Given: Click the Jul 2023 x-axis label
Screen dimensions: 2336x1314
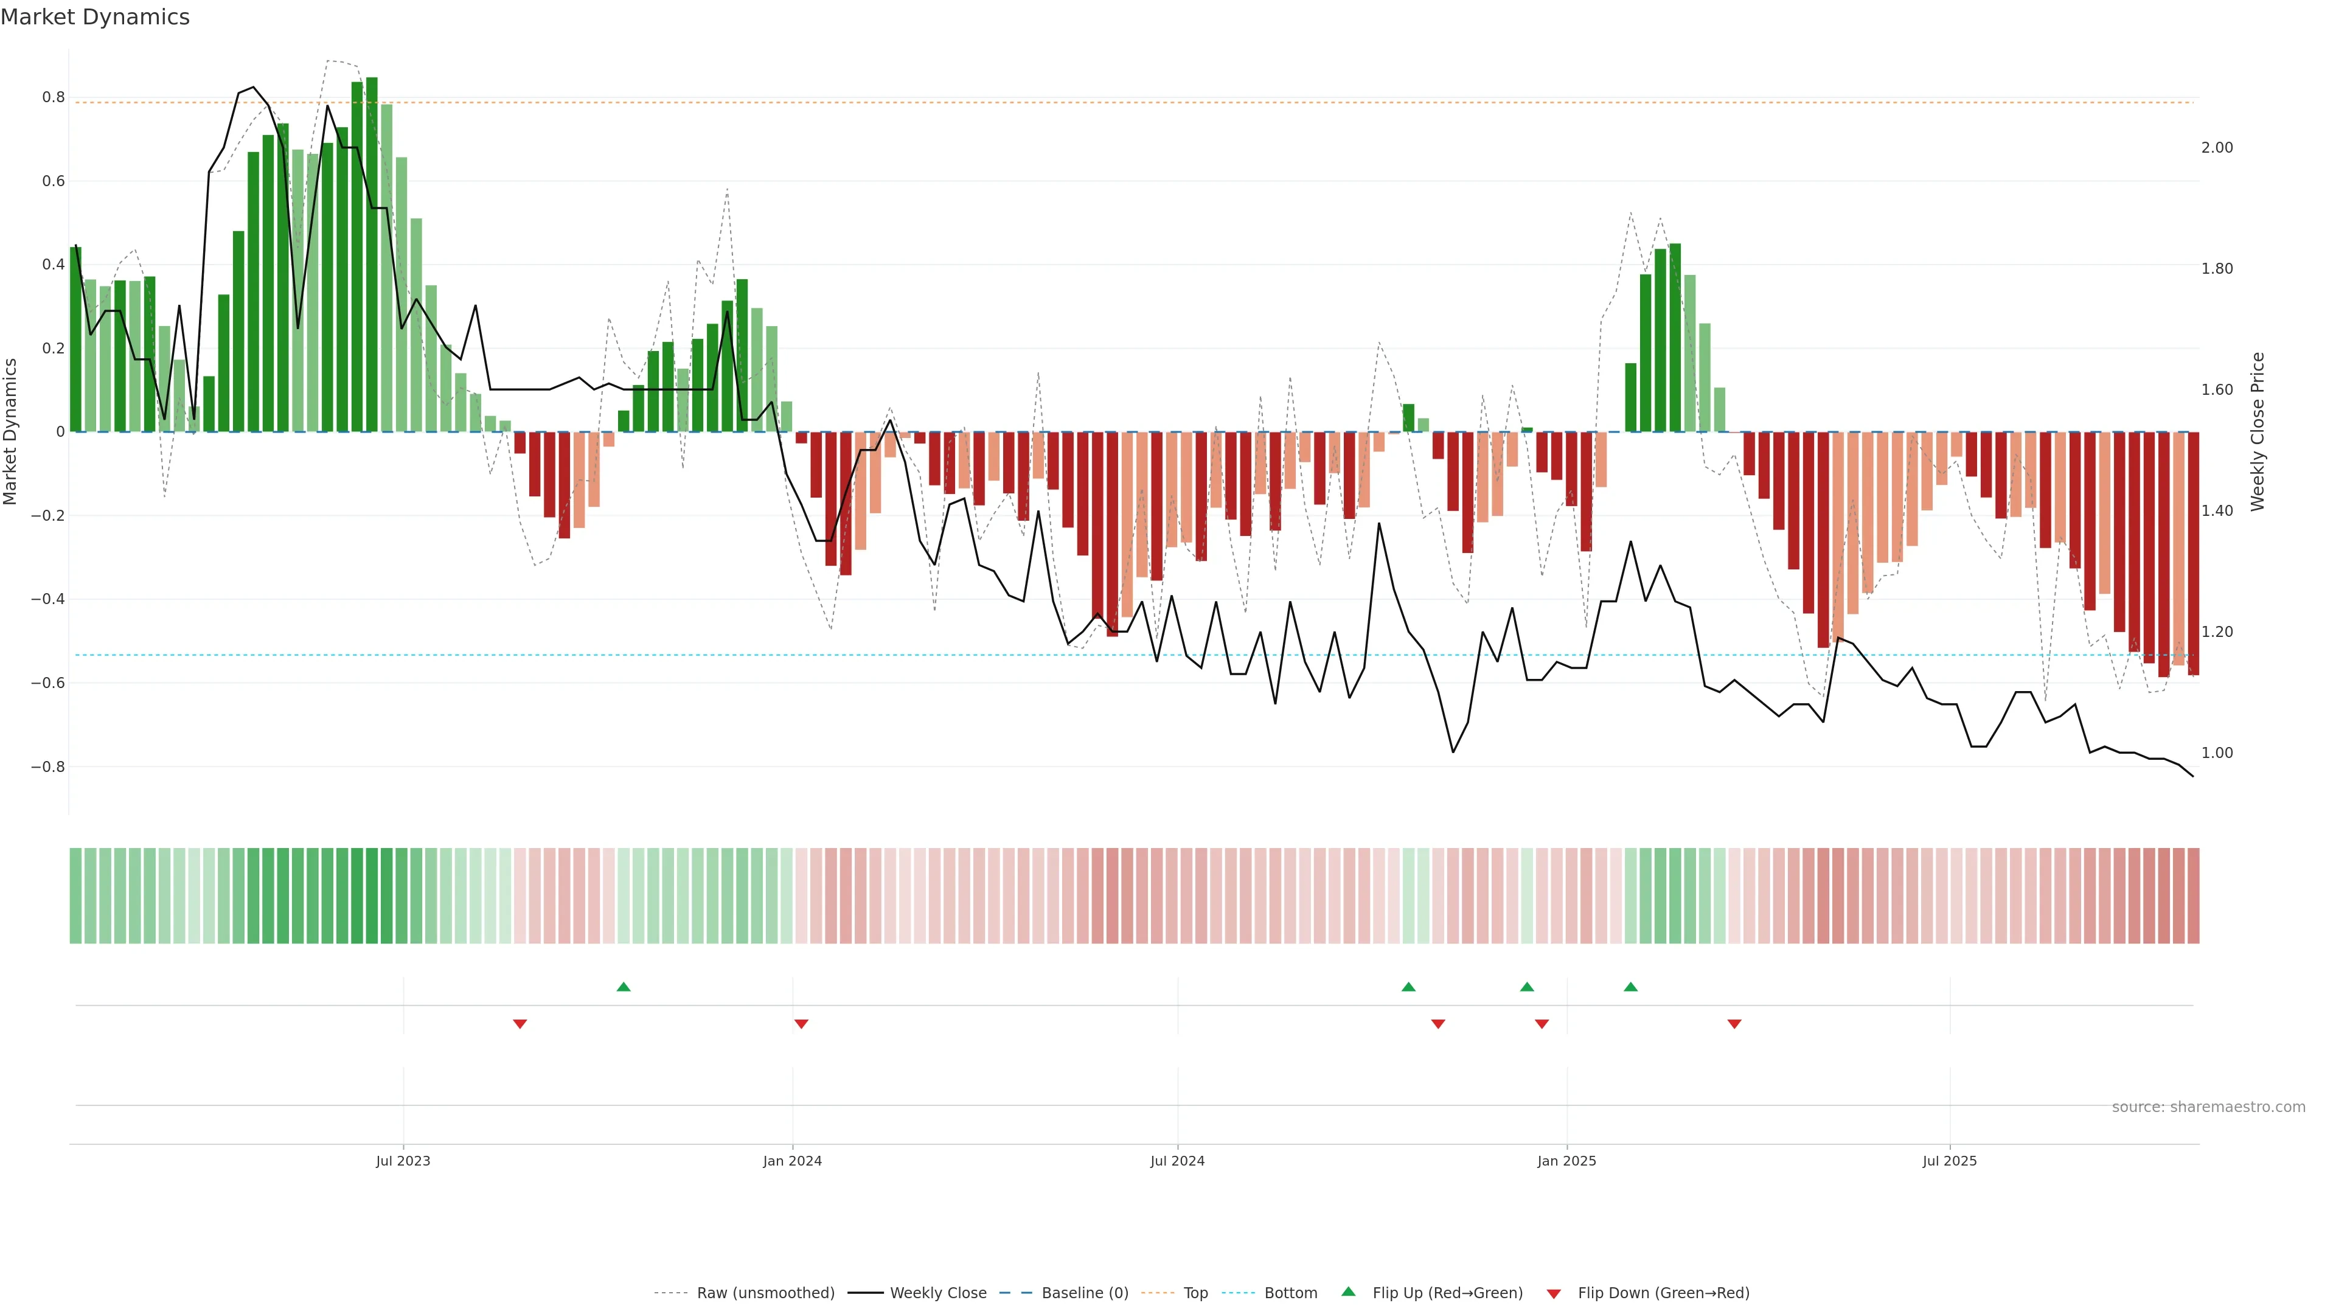Looking at the screenshot, I should coord(403,1161).
